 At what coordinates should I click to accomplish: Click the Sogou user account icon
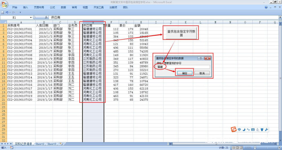[257, 130]
